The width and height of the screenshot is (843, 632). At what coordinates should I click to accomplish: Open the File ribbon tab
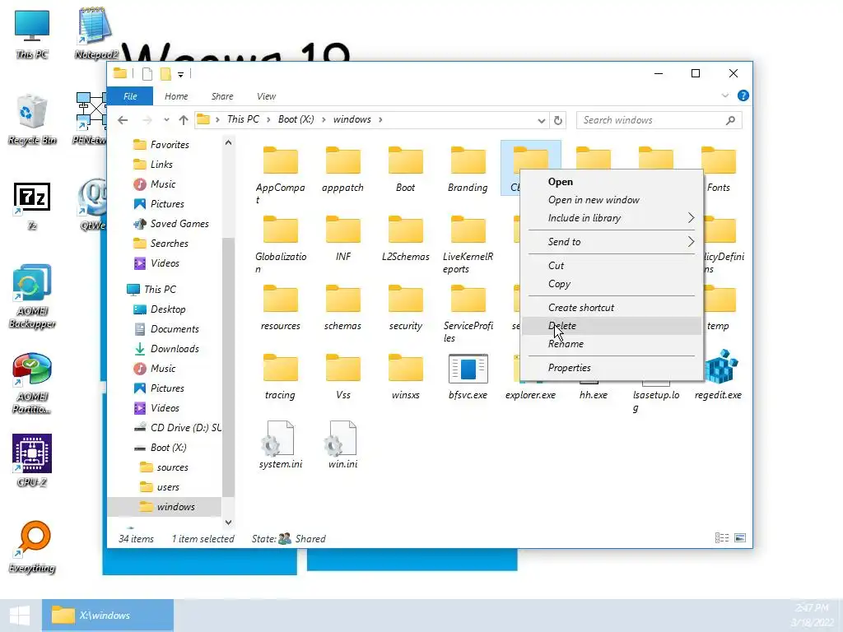click(130, 96)
